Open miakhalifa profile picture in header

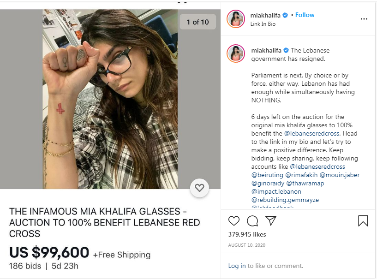[x=236, y=19]
